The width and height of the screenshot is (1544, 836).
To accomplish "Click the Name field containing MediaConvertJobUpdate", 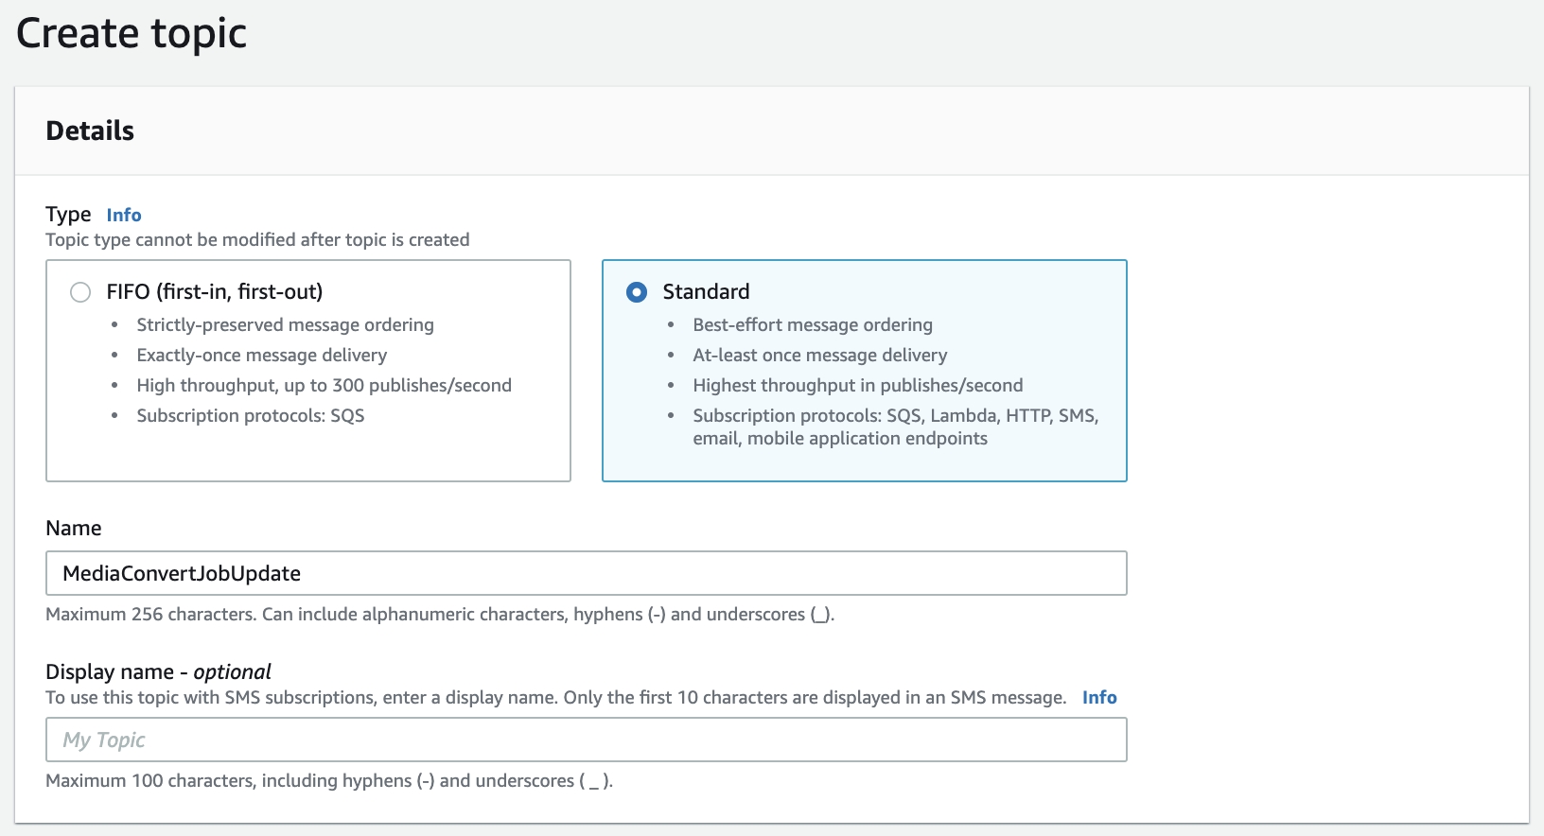I will 586,573.
